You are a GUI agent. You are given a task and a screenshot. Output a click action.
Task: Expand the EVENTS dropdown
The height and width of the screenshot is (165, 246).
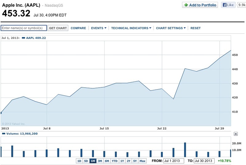pos(99,28)
